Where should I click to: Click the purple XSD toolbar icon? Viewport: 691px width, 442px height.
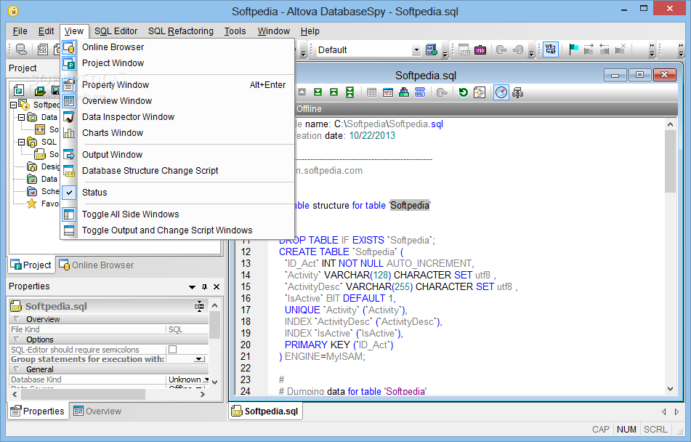coord(480,50)
